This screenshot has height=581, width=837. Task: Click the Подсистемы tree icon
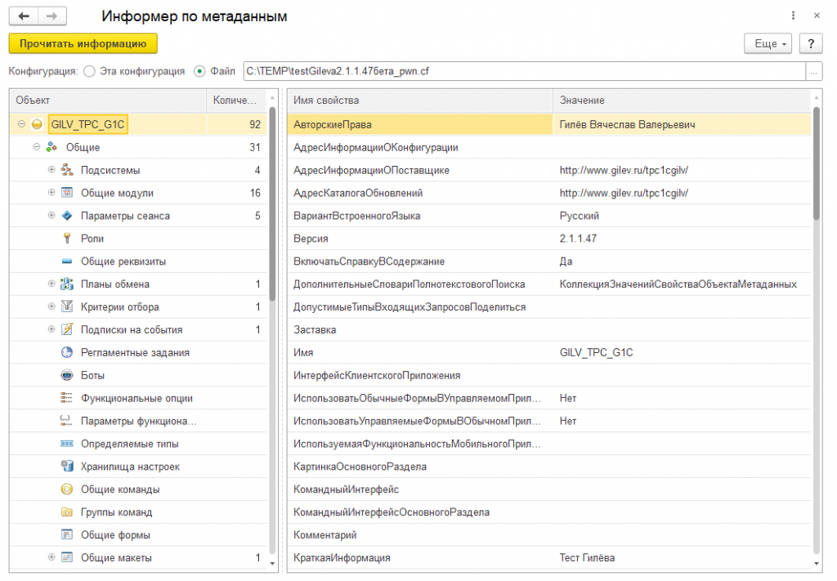[x=67, y=170]
